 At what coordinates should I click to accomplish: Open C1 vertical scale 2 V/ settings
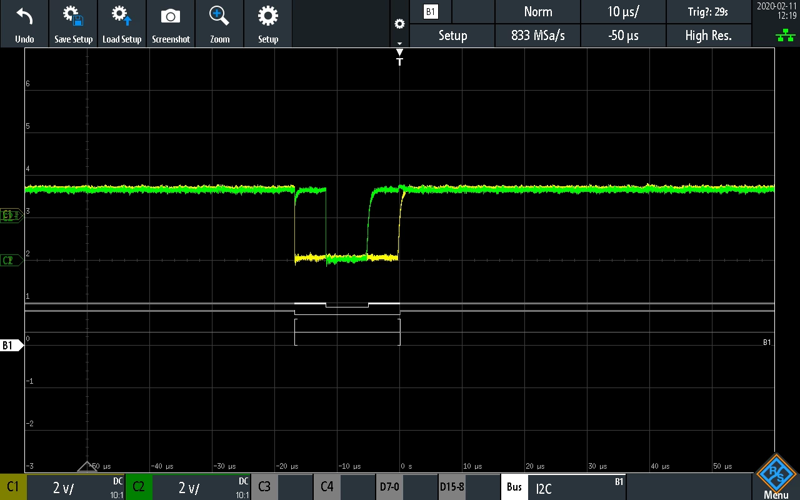point(76,487)
